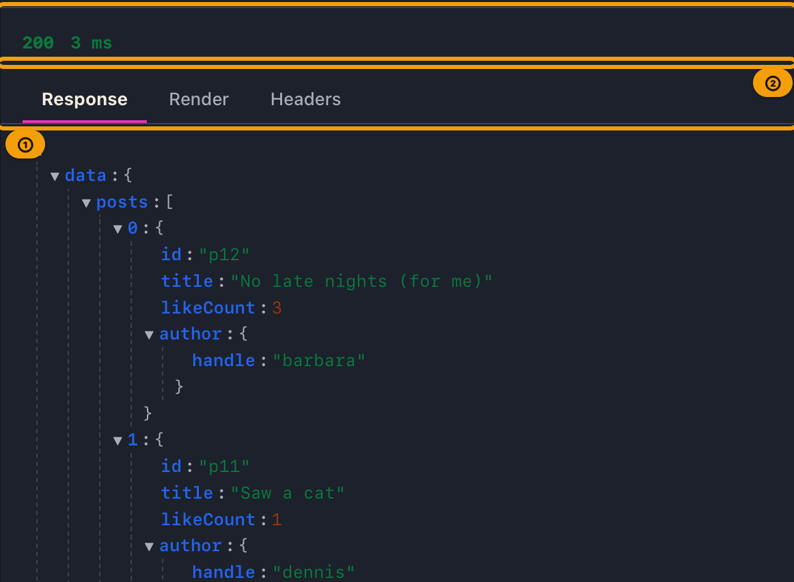Screen dimensions: 794x582
Task: Select the id value "p12"
Action: pos(224,255)
